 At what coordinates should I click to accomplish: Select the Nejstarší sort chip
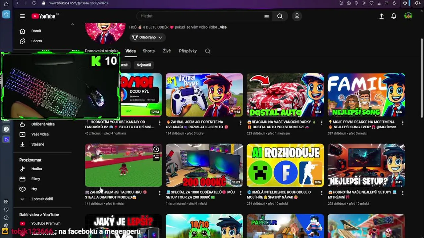pos(144,65)
